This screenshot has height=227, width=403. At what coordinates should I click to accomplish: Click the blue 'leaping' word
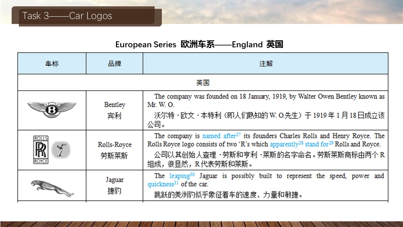tap(179, 176)
